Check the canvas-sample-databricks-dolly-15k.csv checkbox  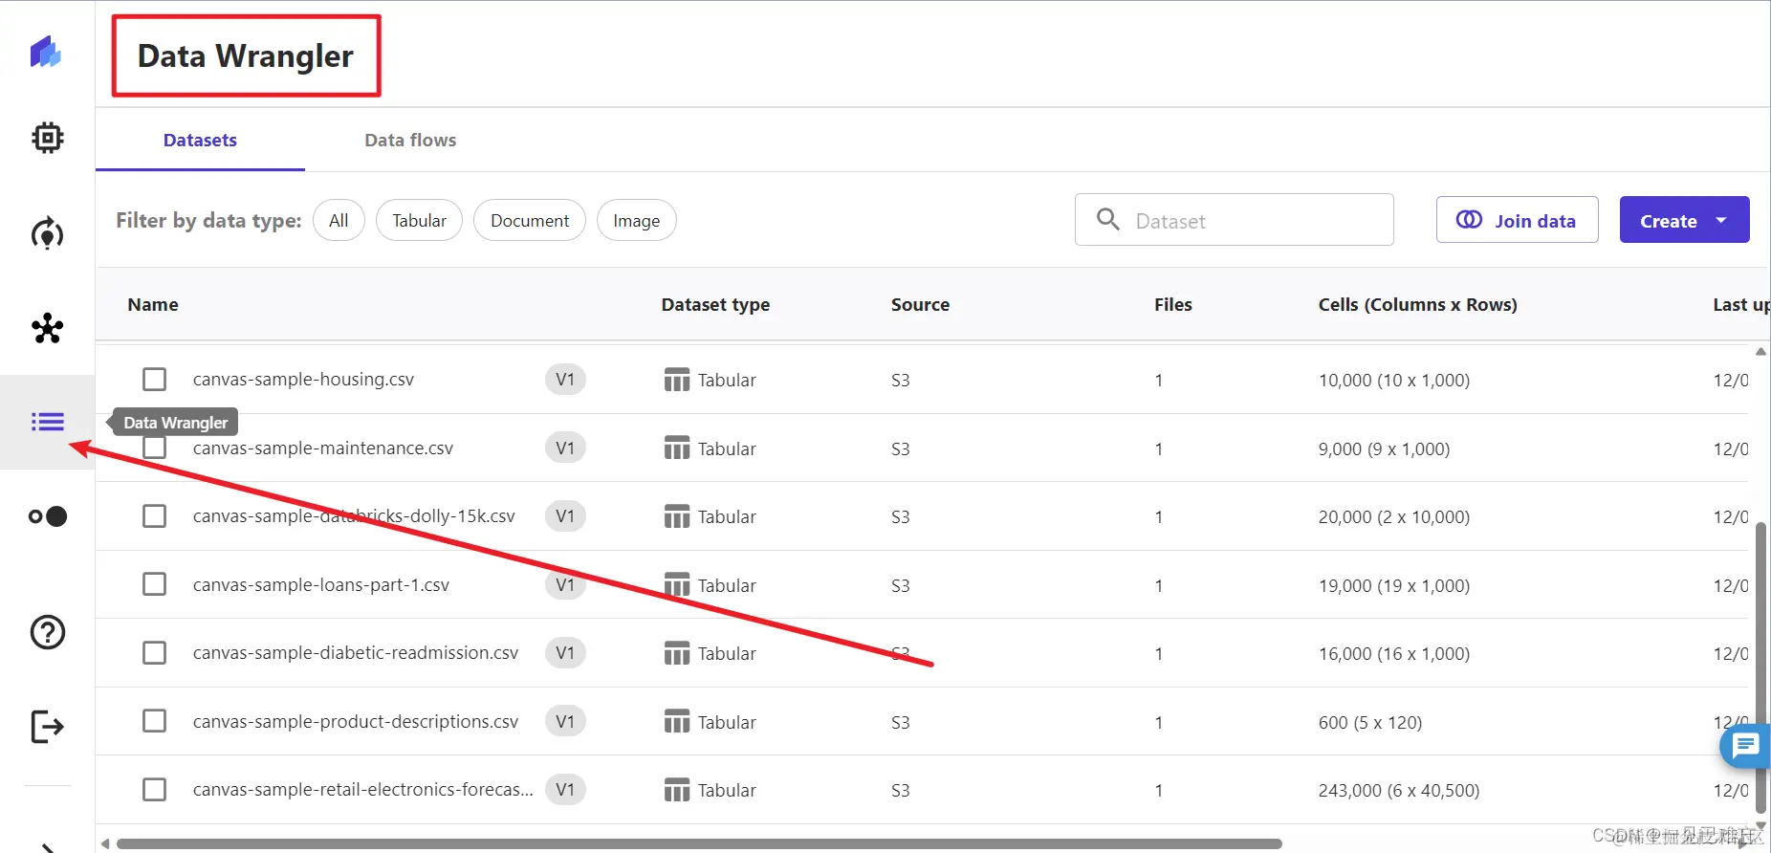coord(154,515)
